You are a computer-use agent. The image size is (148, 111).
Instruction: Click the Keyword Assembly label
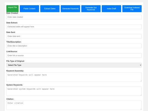pos(15,71)
